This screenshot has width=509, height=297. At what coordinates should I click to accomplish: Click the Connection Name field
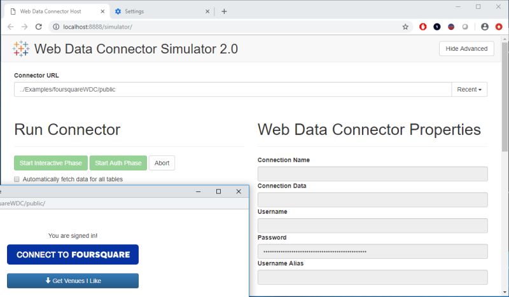click(372, 174)
